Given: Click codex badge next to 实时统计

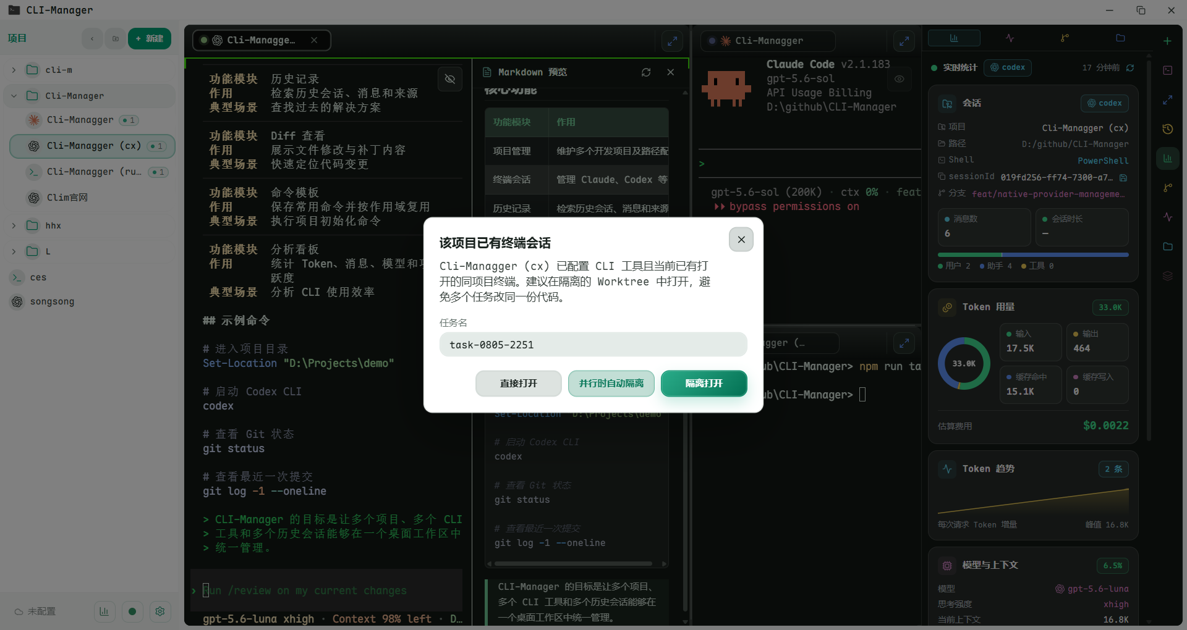Looking at the screenshot, I should (1008, 67).
